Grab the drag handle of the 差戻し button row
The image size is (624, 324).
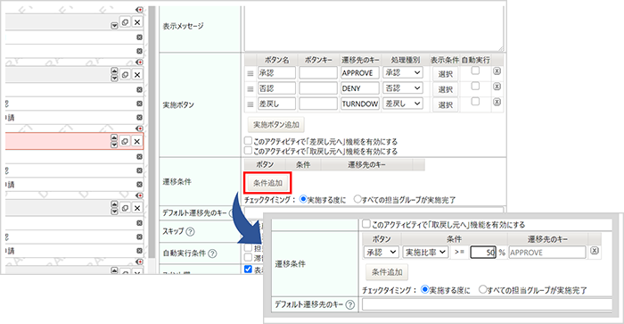[x=250, y=104]
